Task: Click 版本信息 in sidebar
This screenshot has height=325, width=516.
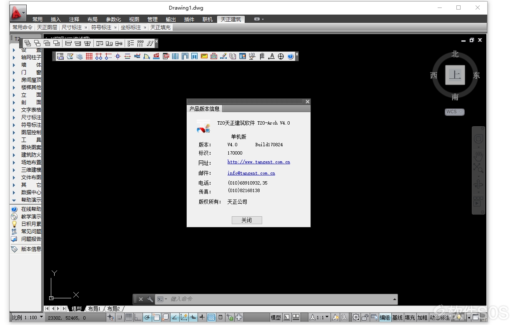Action: tap(31, 249)
